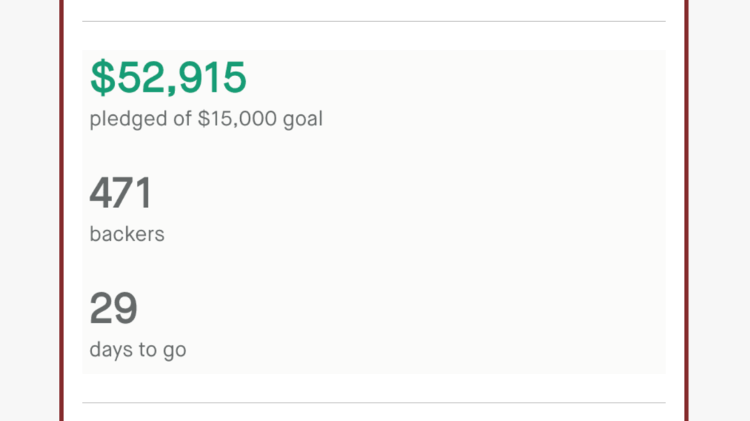Screen dimensions: 750x421
Task: Click the word "days" in days to go
Action: (111, 350)
